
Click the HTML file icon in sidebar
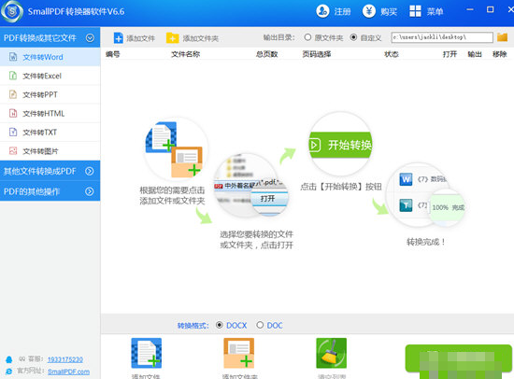[x=13, y=113]
